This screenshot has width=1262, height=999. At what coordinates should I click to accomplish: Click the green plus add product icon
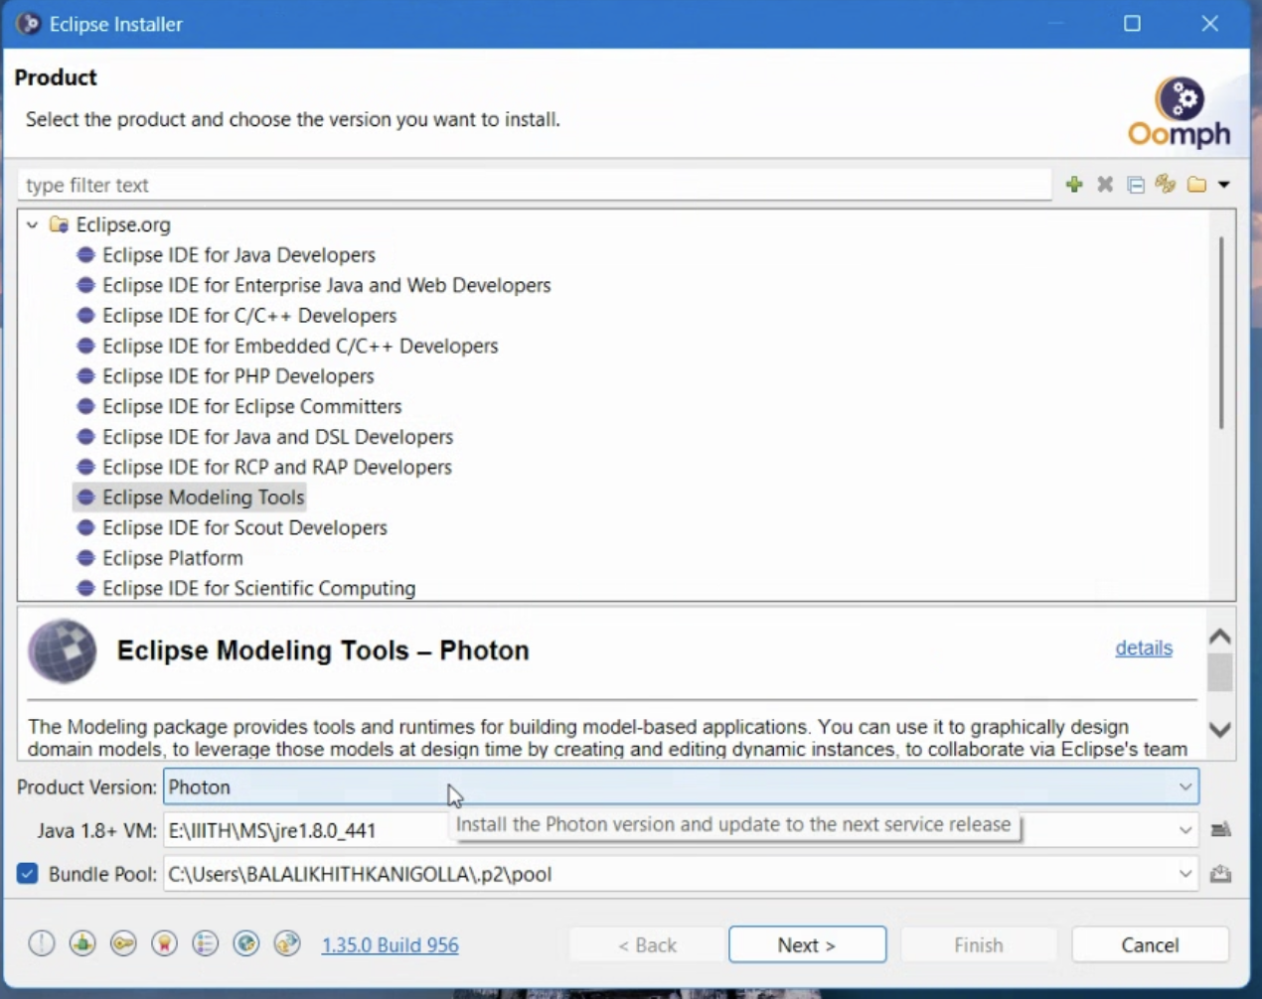(x=1073, y=185)
